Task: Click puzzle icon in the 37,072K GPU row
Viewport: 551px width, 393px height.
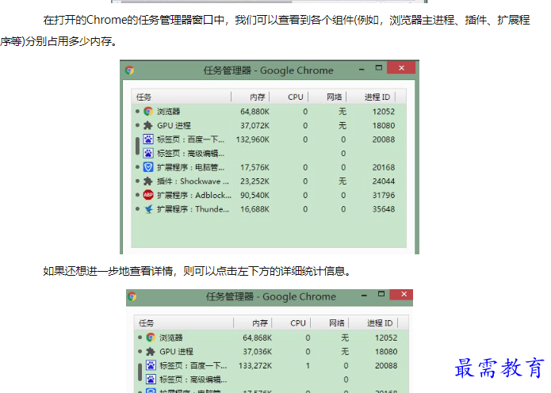Action: pyautogui.click(x=148, y=125)
